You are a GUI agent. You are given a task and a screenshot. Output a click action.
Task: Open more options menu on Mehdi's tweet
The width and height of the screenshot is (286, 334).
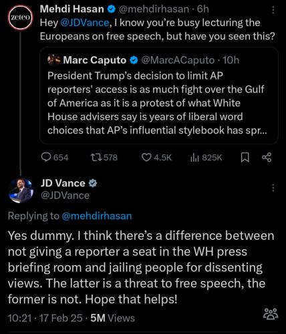[273, 10]
